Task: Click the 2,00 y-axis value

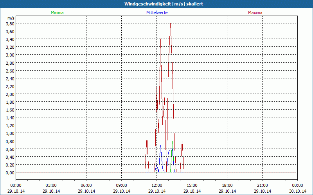Action: click(x=10, y=94)
